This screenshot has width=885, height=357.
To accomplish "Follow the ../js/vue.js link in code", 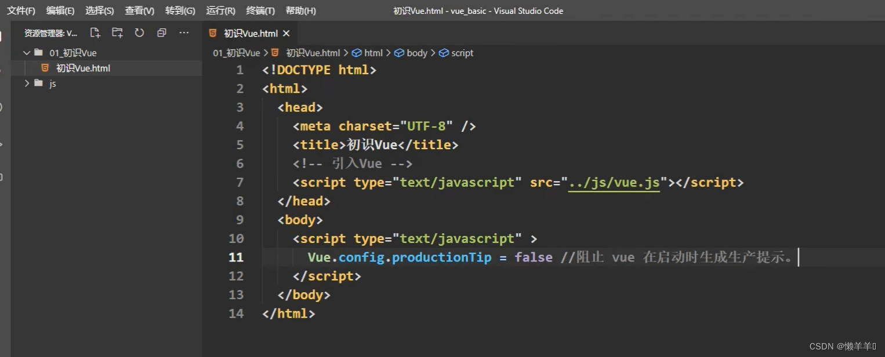I will pyautogui.click(x=614, y=182).
